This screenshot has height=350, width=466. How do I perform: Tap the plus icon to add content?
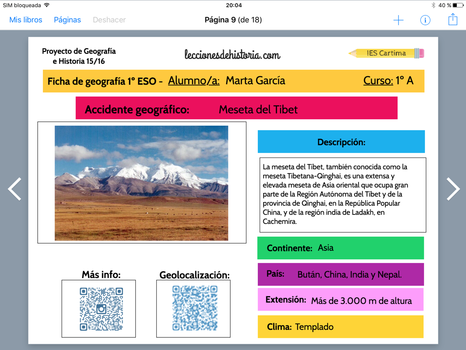point(398,20)
